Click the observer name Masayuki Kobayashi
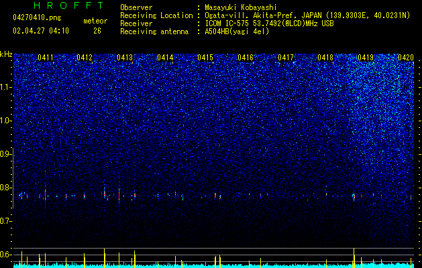422x268 pixels. coord(241,7)
